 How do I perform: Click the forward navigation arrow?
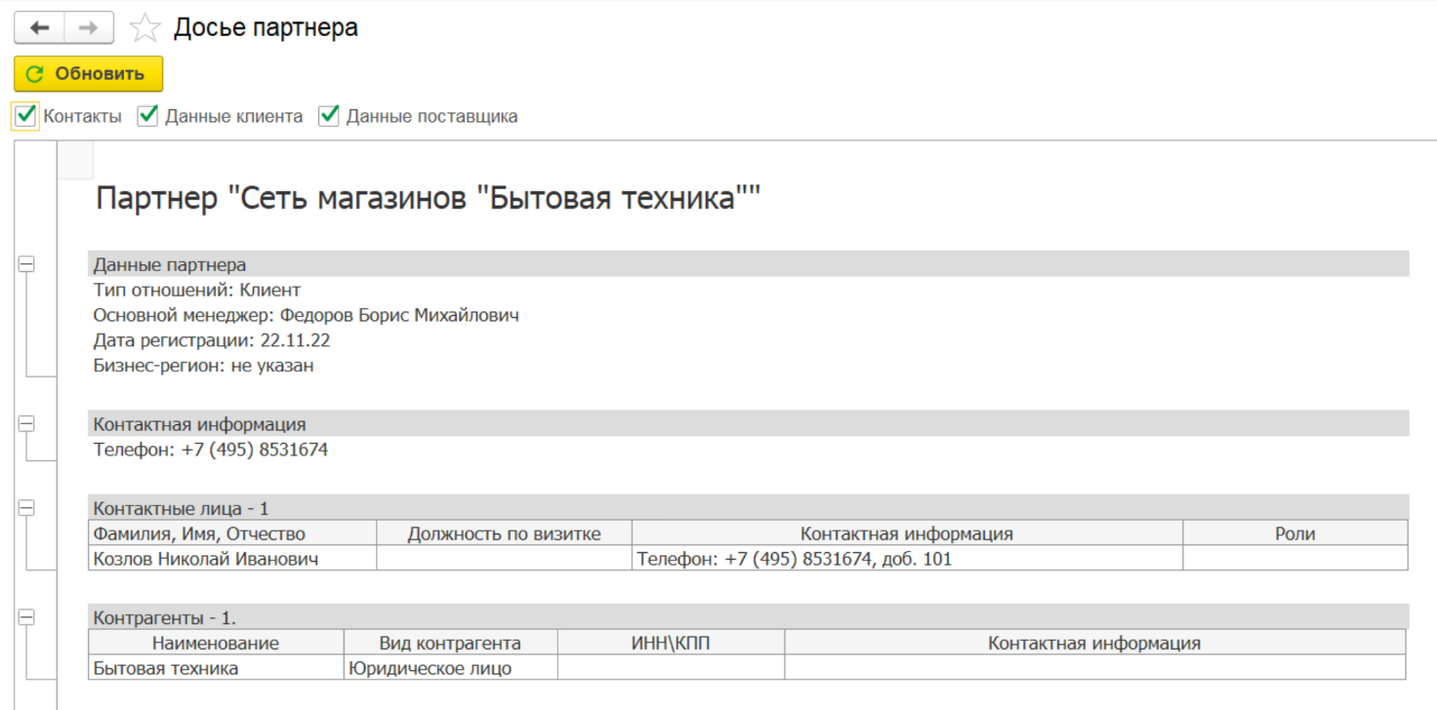[x=89, y=28]
